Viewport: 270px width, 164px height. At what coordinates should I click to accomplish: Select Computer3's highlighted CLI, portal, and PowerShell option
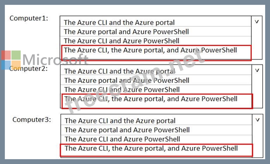coord(151,148)
